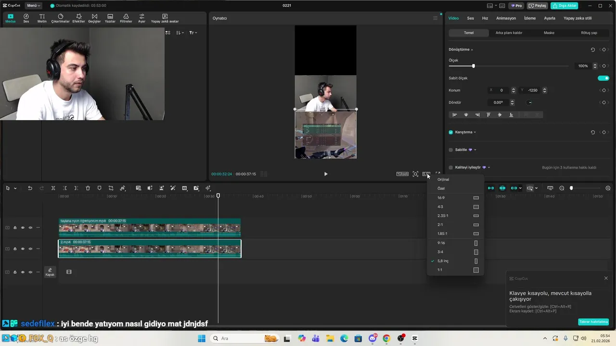Viewport: 616px width, 346px height.
Task: Click the Pro upgrade button
Action: 517,6
